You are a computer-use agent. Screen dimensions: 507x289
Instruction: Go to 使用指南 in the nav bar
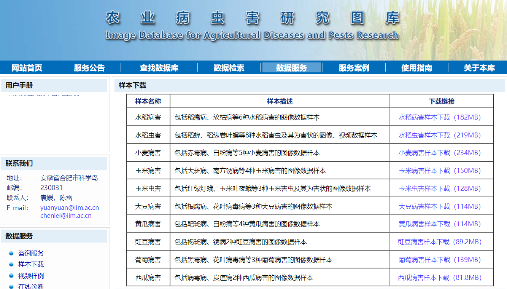pyautogui.click(x=416, y=68)
